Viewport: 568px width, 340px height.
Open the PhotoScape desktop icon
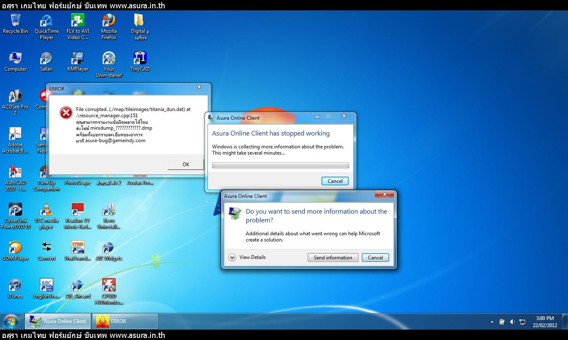pyautogui.click(x=78, y=182)
